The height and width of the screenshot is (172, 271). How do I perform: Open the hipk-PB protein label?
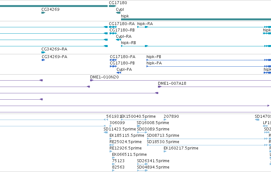(153, 57)
